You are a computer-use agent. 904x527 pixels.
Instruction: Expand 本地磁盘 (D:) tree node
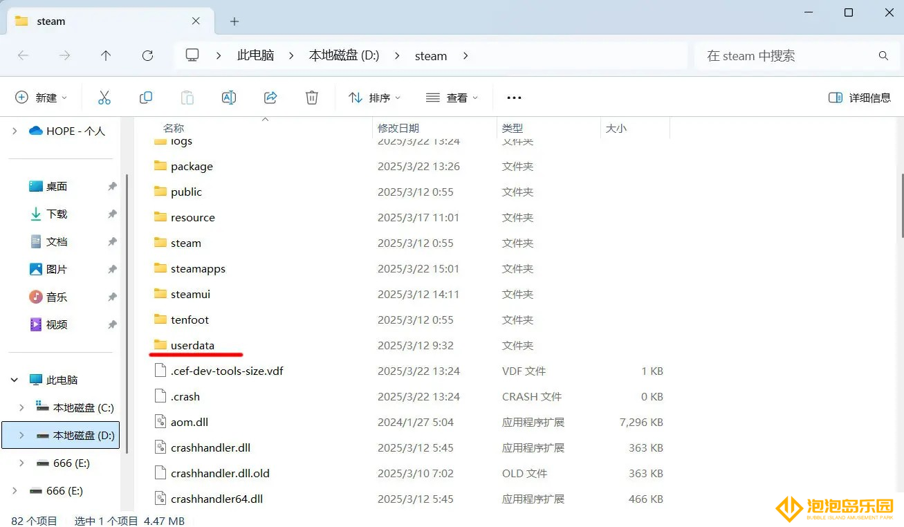pyautogui.click(x=21, y=435)
